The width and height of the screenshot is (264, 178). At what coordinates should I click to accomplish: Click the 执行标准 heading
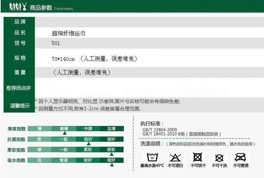[x=152, y=124]
